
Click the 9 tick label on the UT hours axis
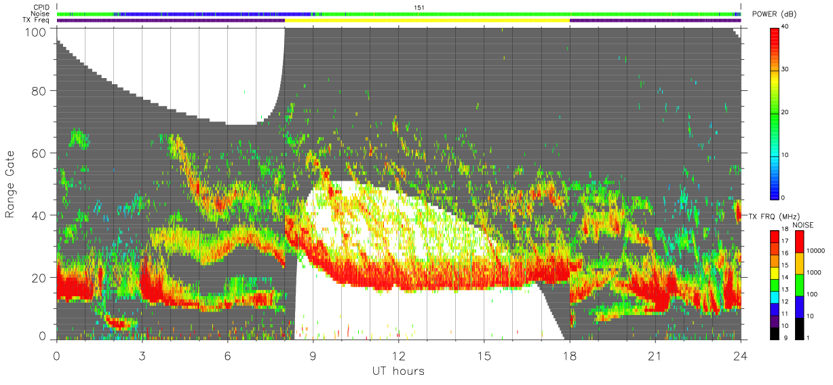[x=313, y=355]
